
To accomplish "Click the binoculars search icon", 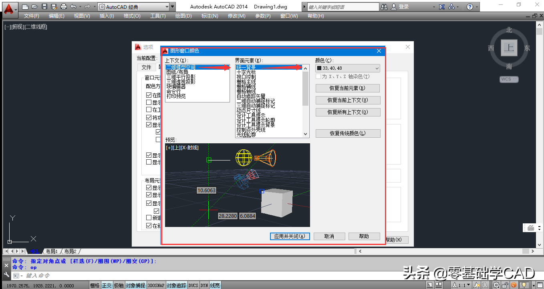I will point(384,7).
